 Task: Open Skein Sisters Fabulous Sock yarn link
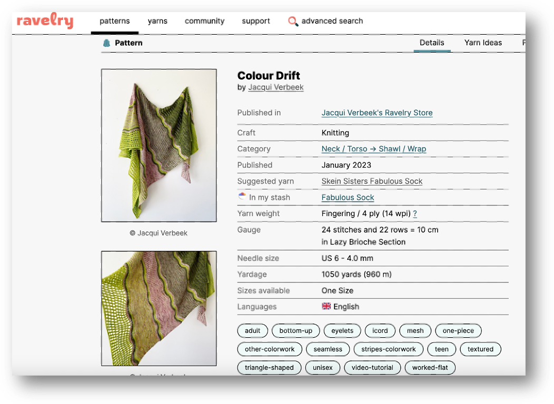372,181
